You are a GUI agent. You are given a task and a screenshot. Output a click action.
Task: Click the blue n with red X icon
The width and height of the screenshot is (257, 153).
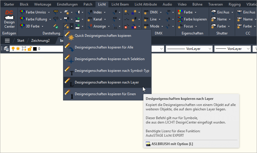pyautogui.click(x=134, y=26)
